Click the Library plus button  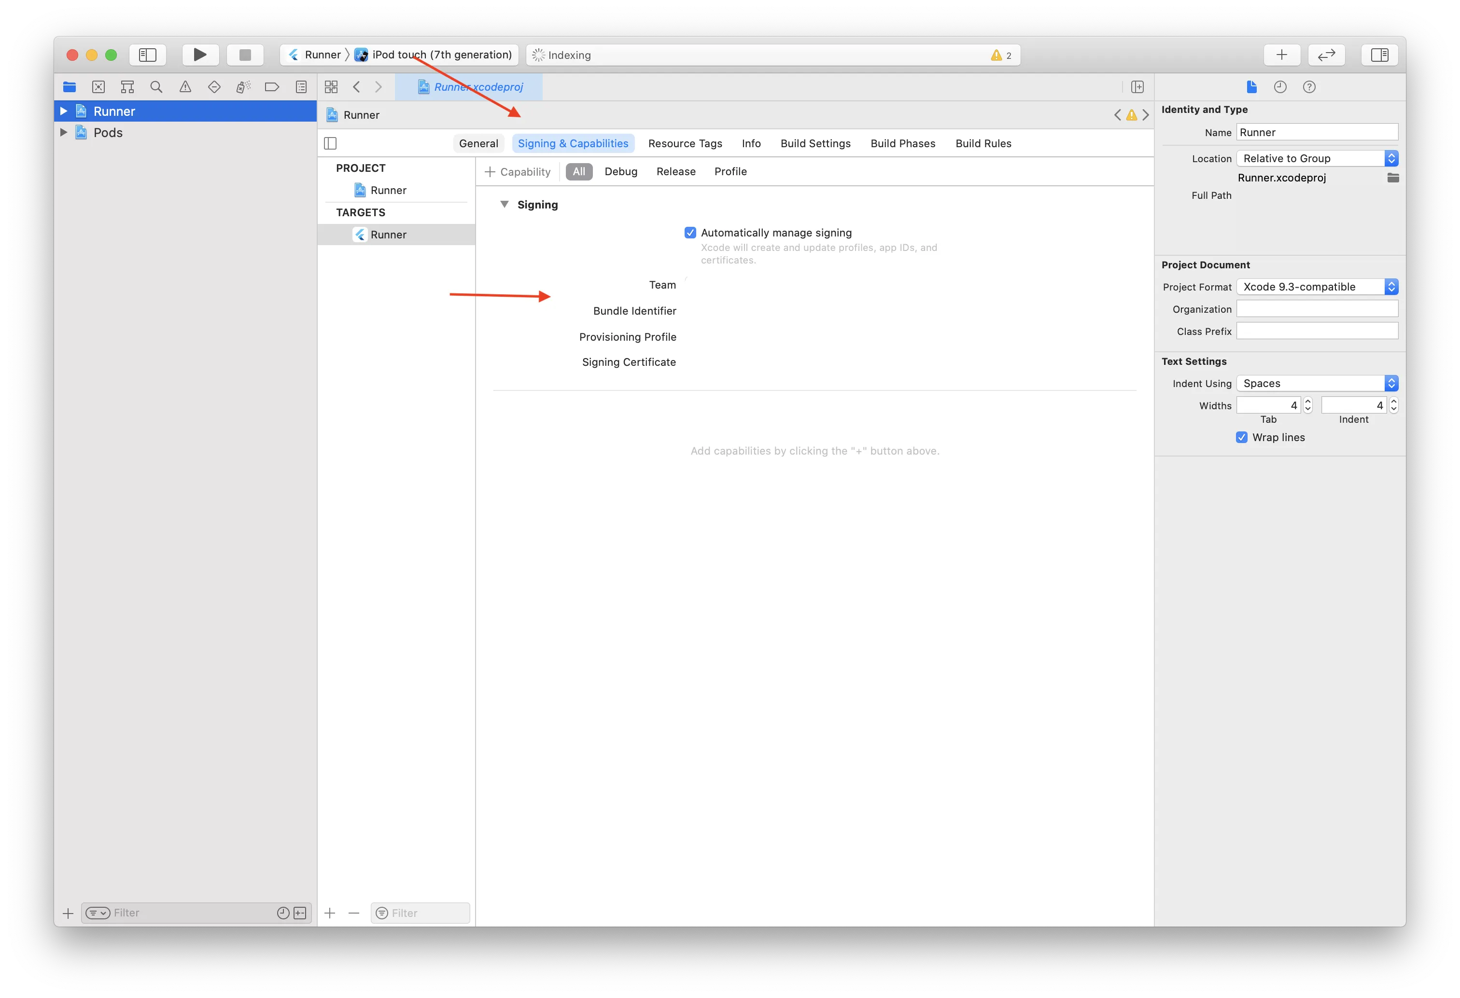click(1281, 55)
